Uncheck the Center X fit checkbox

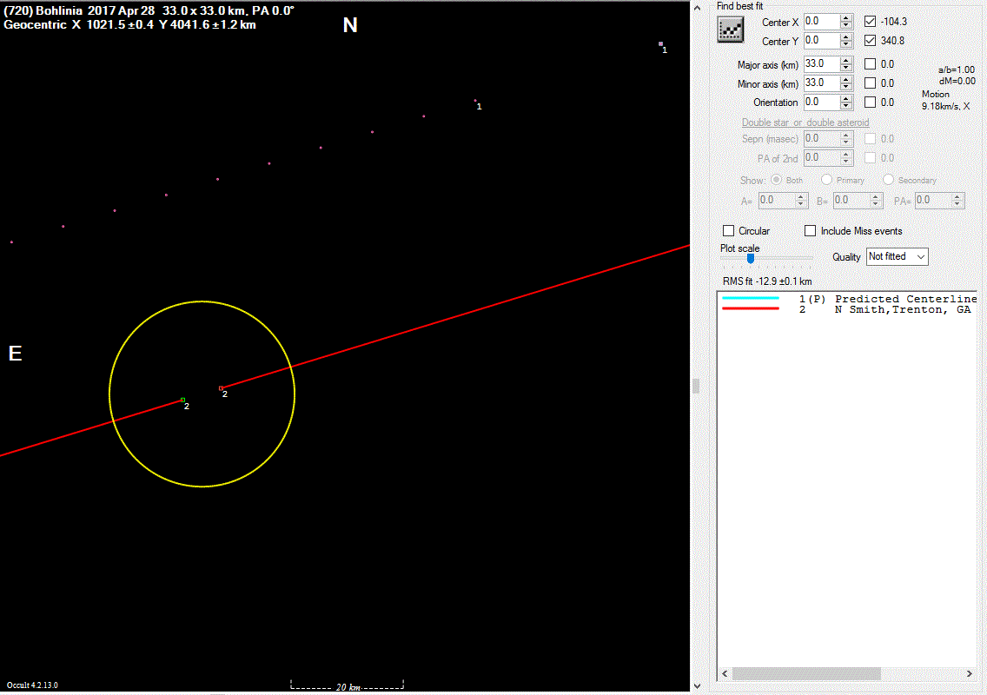tap(871, 22)
